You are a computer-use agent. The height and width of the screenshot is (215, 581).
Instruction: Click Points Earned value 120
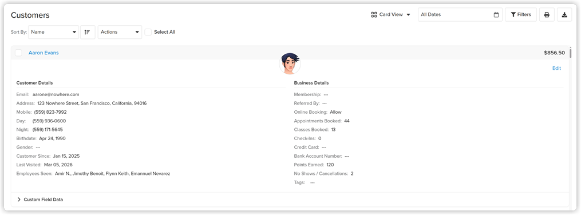330,165
